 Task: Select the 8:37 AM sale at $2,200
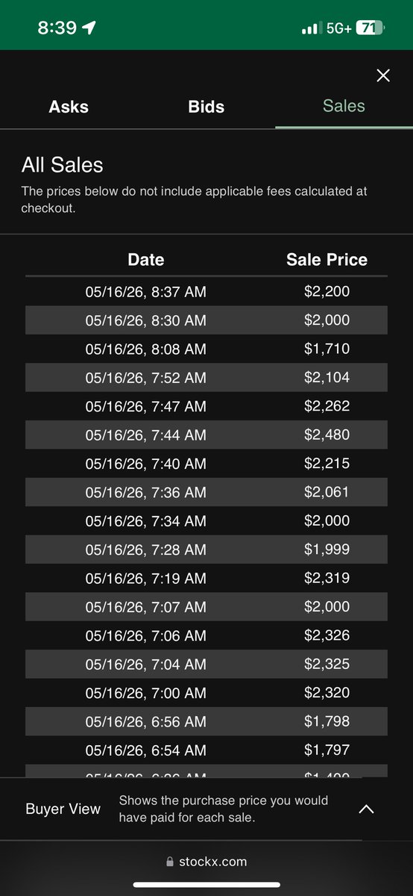coord(206,291)
